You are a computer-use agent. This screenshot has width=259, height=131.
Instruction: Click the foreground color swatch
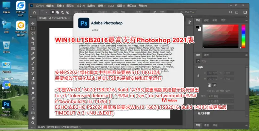tap(197, 27)
